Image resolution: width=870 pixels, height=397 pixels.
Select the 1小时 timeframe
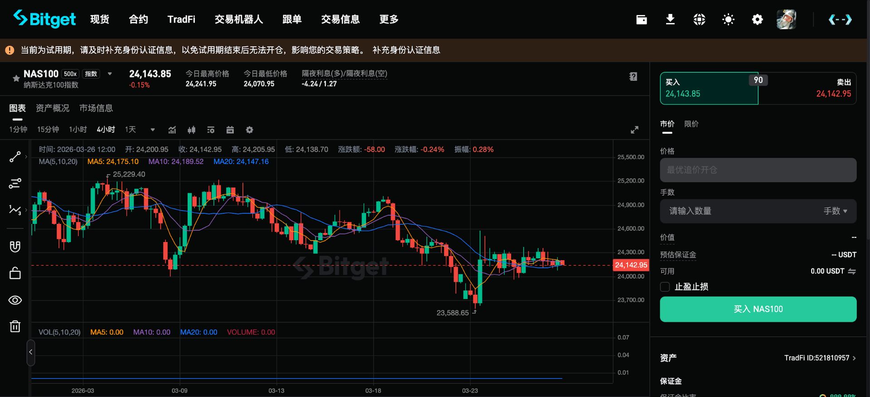click(x=78, y=130)
